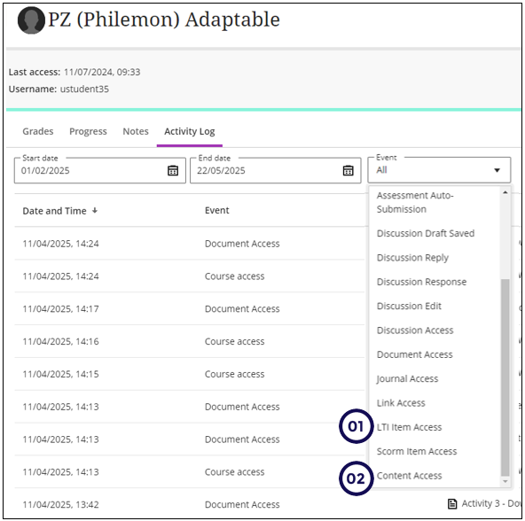The image size is (525, 521).
Task: Click the document icon beside Activity 3
Action: tap(452, 503)
